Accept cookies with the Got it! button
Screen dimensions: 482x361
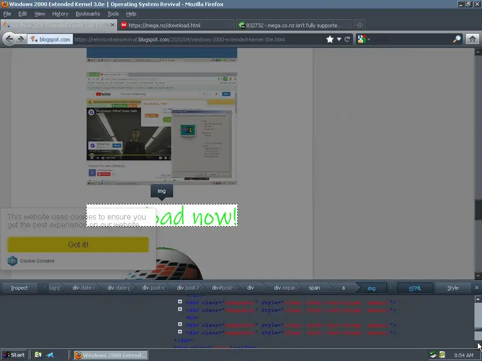[78, 244]
